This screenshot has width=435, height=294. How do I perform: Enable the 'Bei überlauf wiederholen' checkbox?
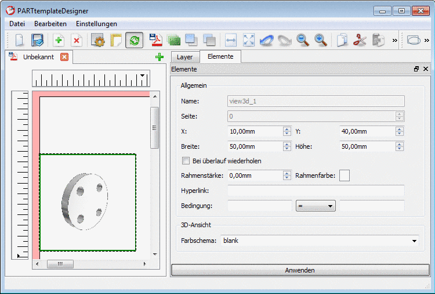coord(186,161)
